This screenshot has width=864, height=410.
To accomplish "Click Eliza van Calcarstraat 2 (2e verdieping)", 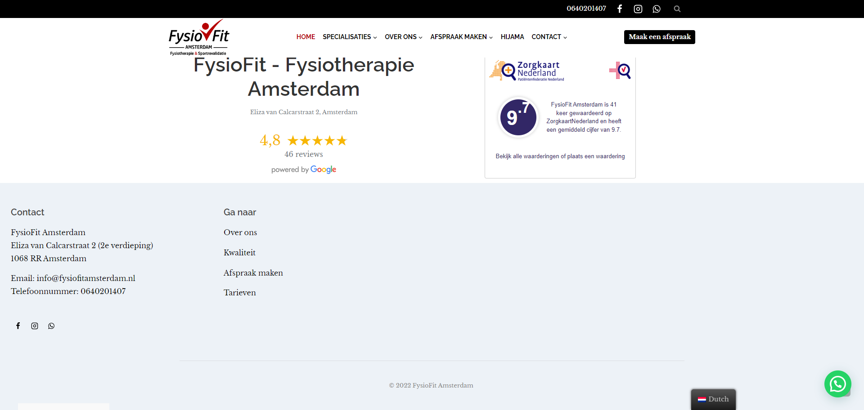I will 82,245.
